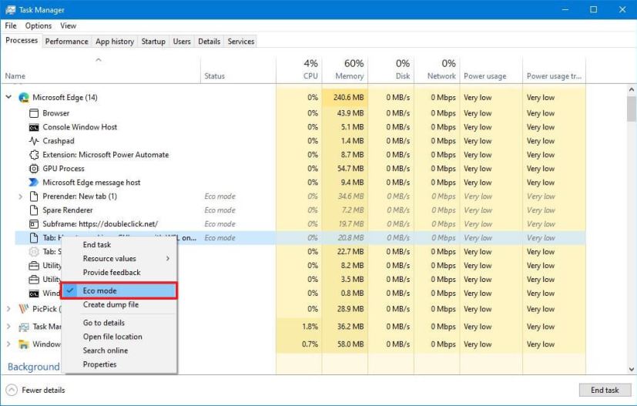Open the Options menu
The width and height of the screenshot is (637, 406).
point(39,25)
